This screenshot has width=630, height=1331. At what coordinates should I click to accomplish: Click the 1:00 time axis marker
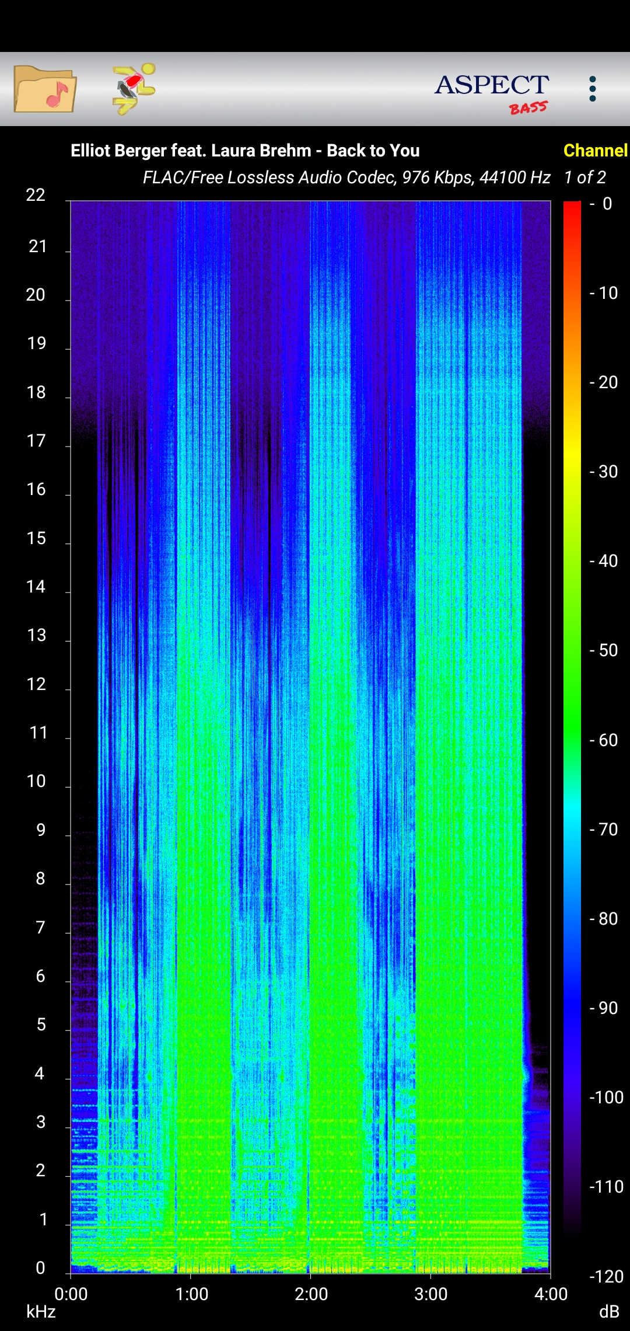coord(192,1294)
